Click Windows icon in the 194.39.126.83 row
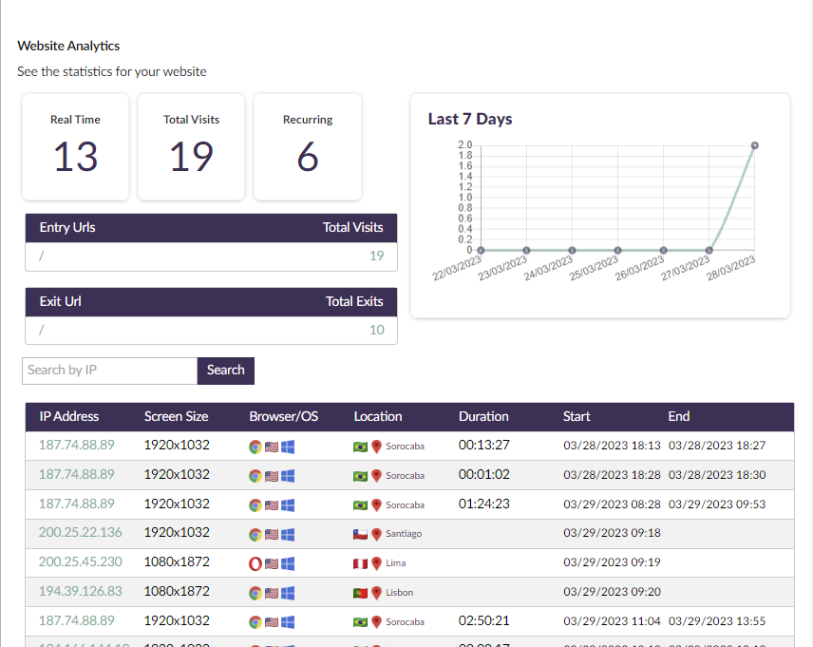Image resolution: width=813 pixels, height=647 pixels. click(x=288, y=593)
